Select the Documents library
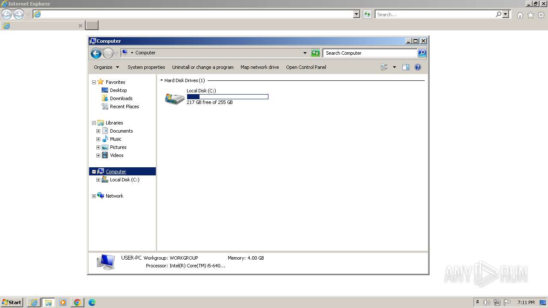 pos(121,131)
